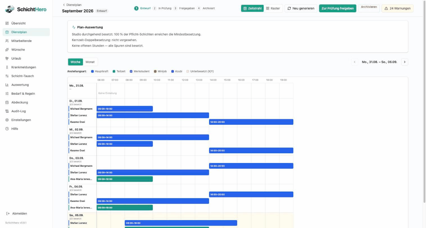
Task: Click the 'Mo., 31.08. – So., 06.09.' date range
Action: 379,62
